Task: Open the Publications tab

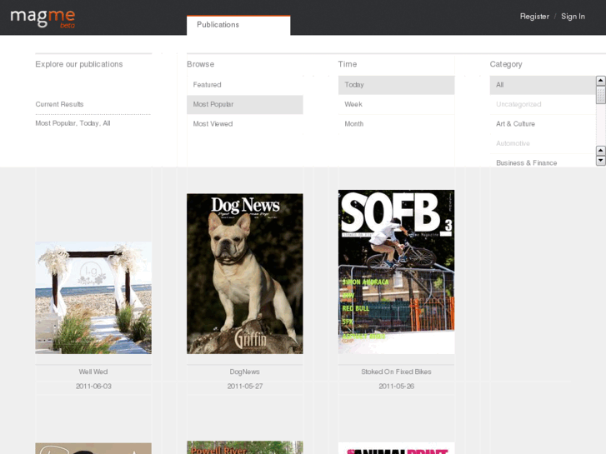Action: [x=238, y=25]
